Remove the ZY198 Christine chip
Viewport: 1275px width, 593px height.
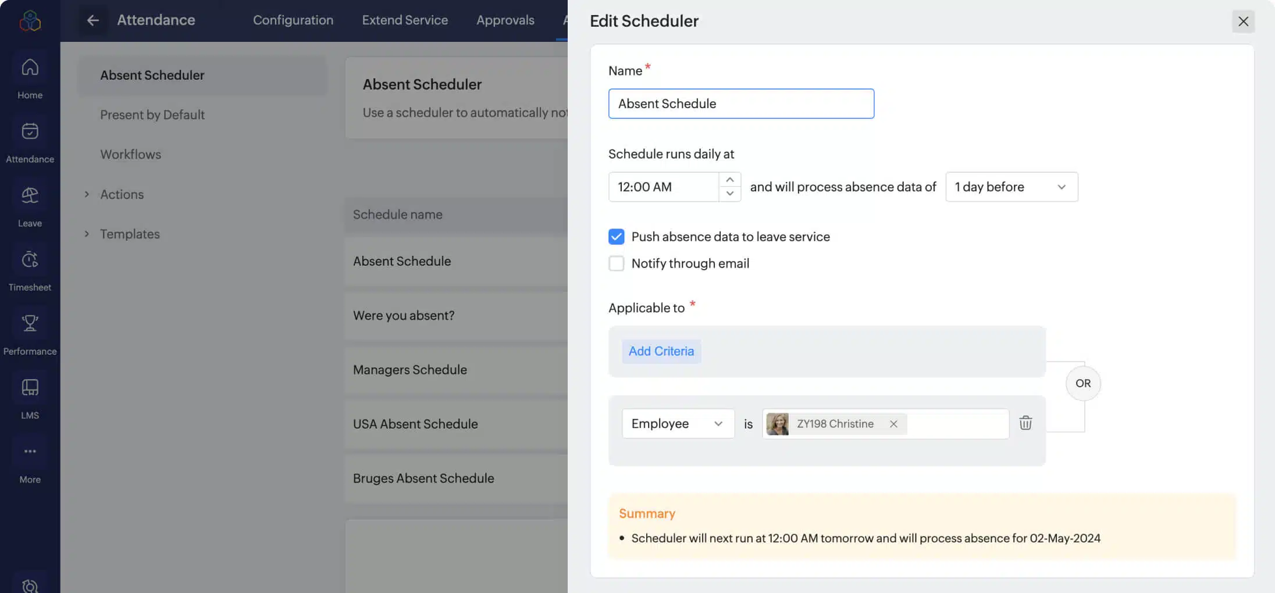[893, 424]
